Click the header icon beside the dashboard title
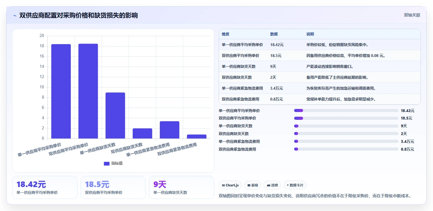Image resolution: width=433 pixels, height=211 pixels. (x=15, y=16)
